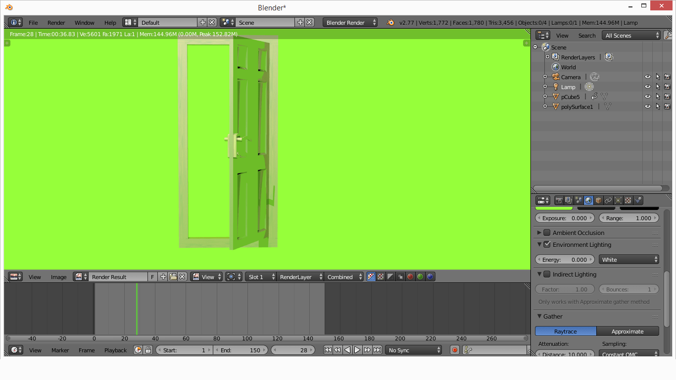Adjust the Exposure value slider
The height and width of the screenshot is (380, 676).
tap(564, 218)
